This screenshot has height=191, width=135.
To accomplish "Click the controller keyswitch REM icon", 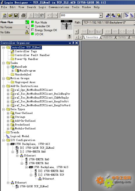I will (x=66, y=25).
